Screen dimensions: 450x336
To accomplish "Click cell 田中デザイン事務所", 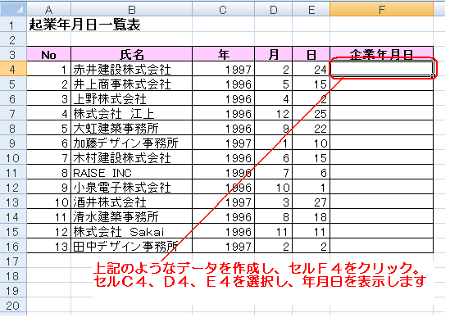I will tap(131, 246).
